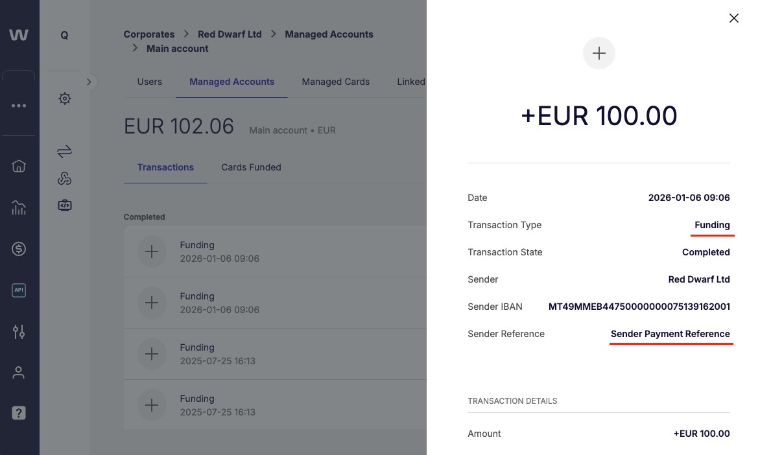Viewport: 771px width, 455px height.
Task: Open the API icon in the sidebar
Action: point(19,290)
